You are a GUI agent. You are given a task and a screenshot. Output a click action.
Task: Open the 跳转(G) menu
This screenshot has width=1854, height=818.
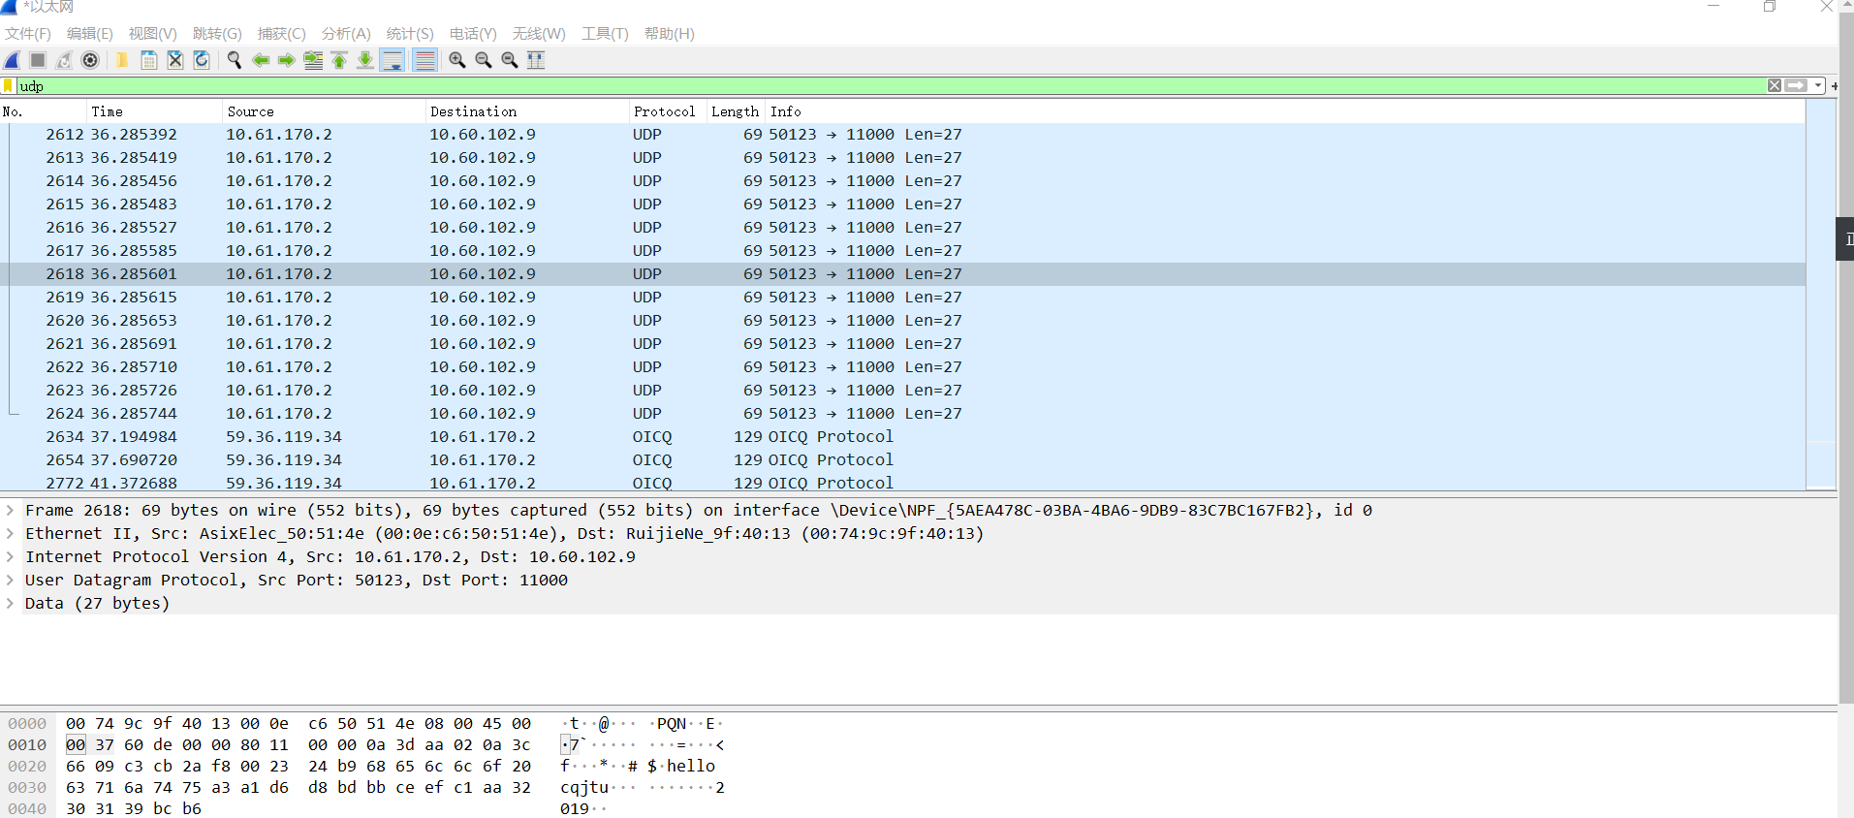[217, 34]
